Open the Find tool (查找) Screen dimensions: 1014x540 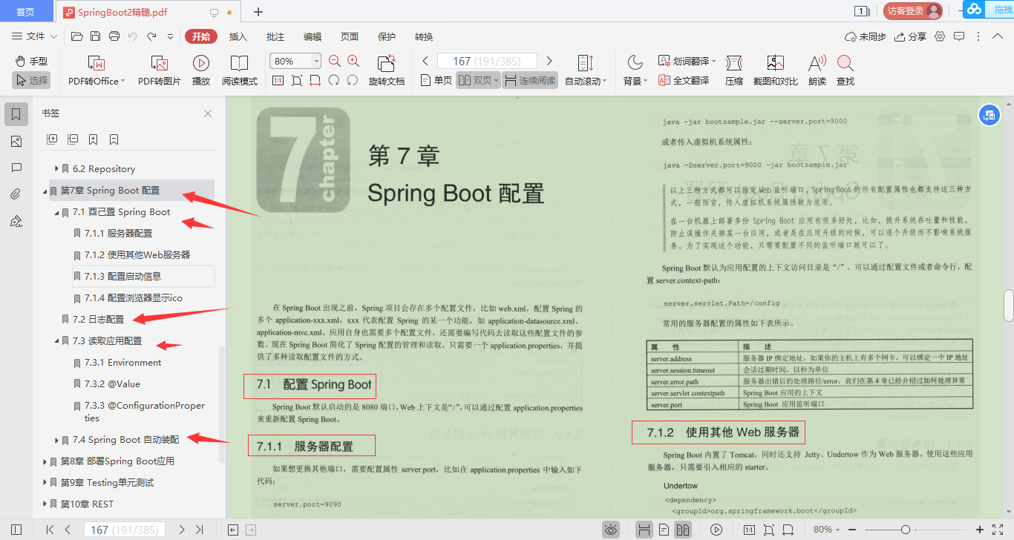(x=845, y=71)
